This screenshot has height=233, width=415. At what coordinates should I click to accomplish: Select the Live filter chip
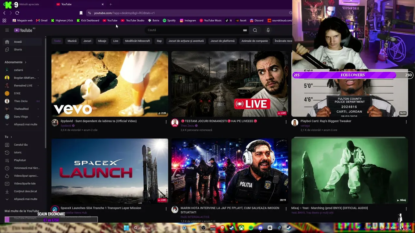[116, 41]
